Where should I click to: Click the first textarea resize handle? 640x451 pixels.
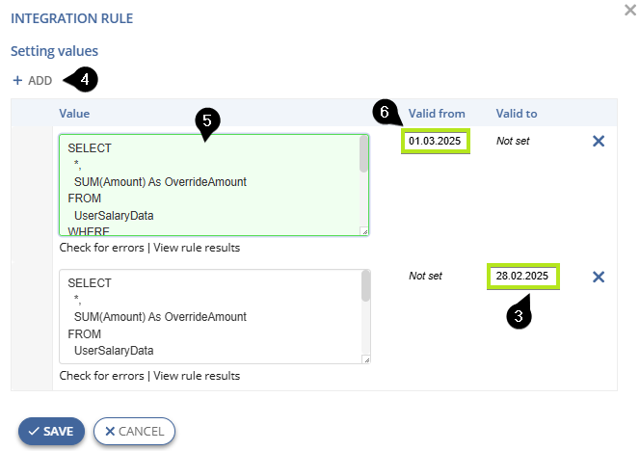point(365,231)
